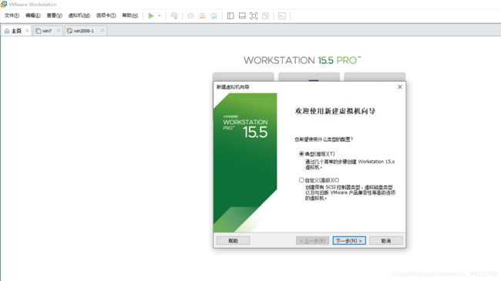
Task: Click the 下一步(N) next button
Action: (x=349, y=241)
